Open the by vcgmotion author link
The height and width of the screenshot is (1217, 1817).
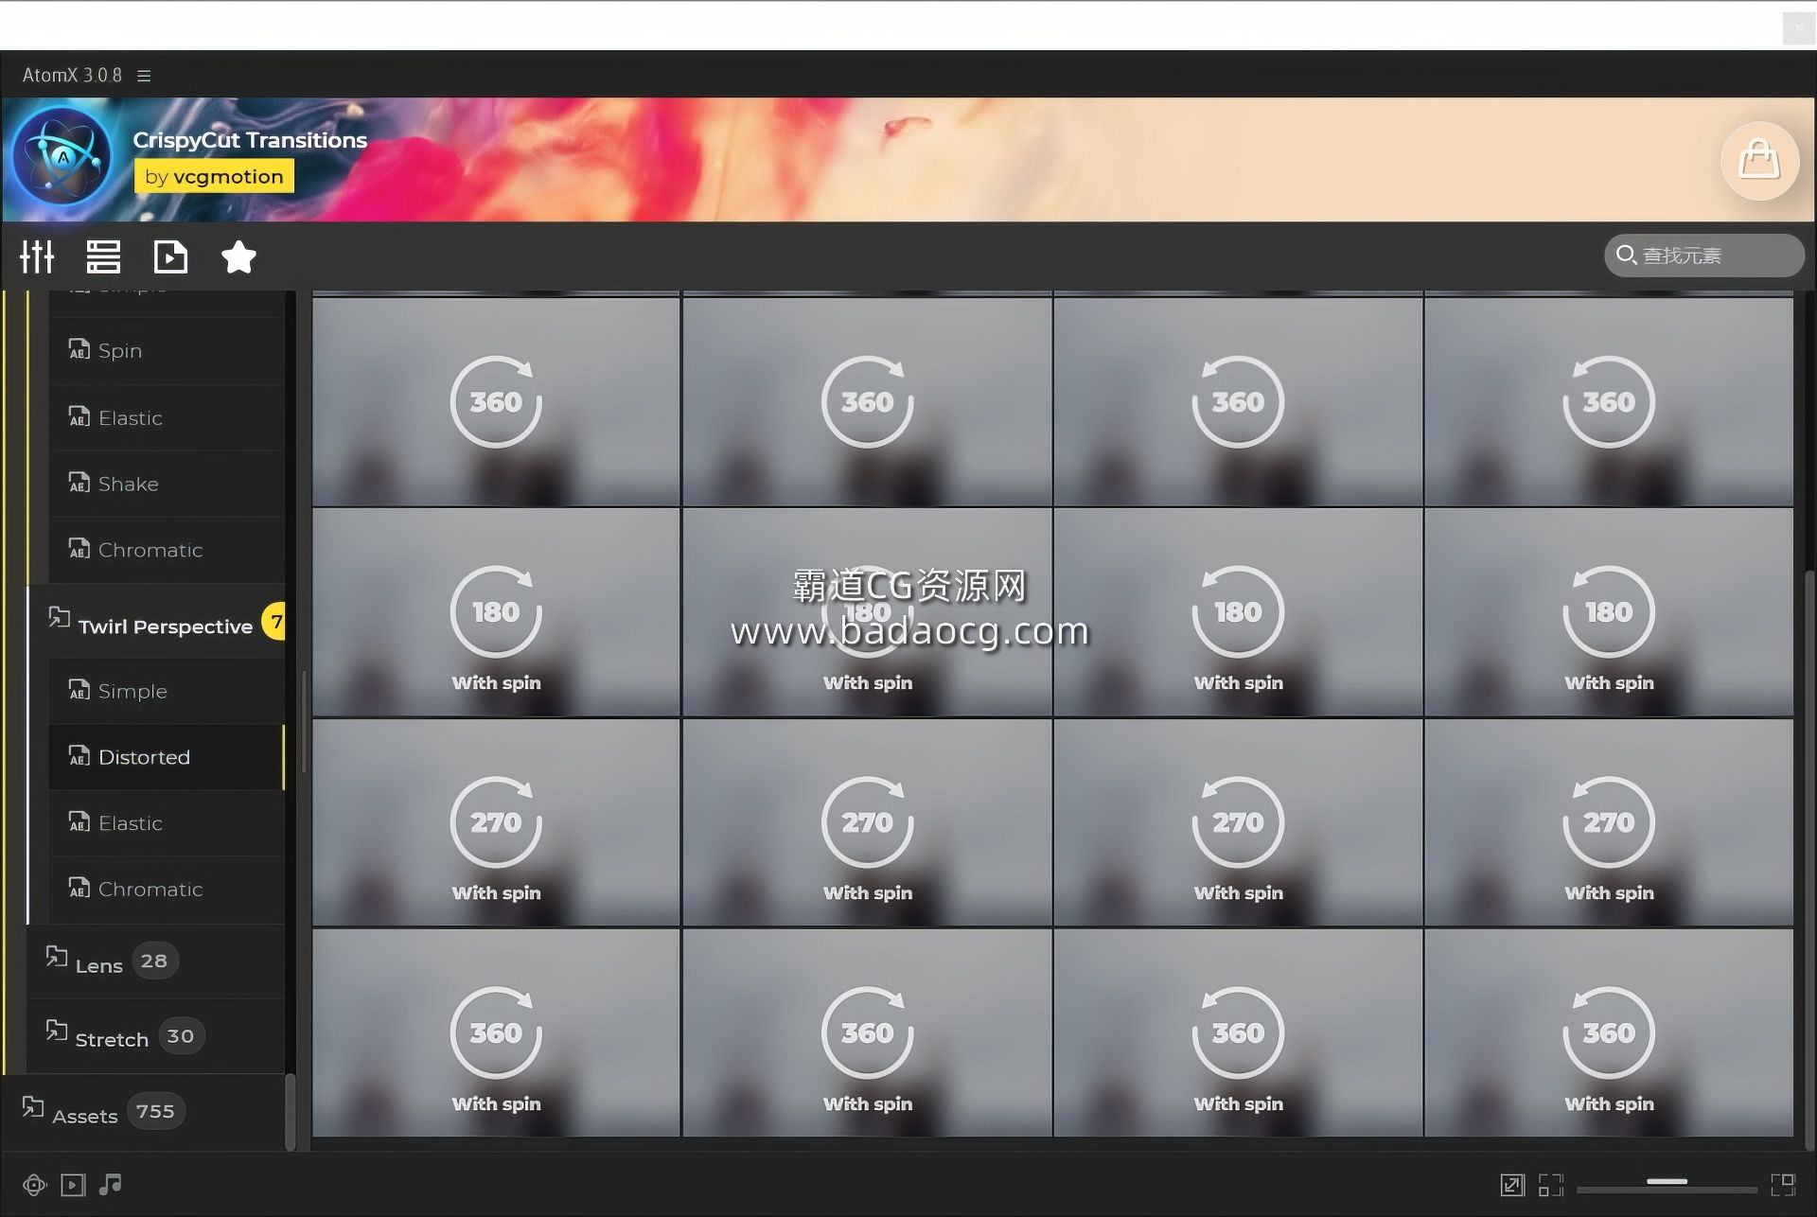click(214, 177)
